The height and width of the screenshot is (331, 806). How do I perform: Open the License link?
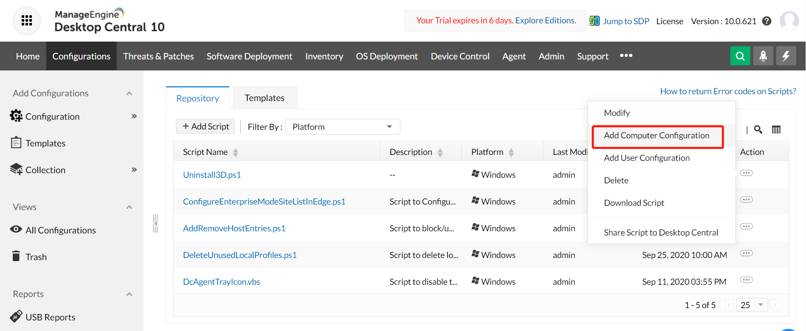[670, 21]
